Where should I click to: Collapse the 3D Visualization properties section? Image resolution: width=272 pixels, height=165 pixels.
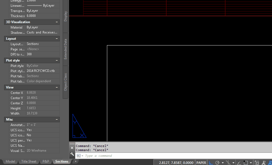click(57, 22)
